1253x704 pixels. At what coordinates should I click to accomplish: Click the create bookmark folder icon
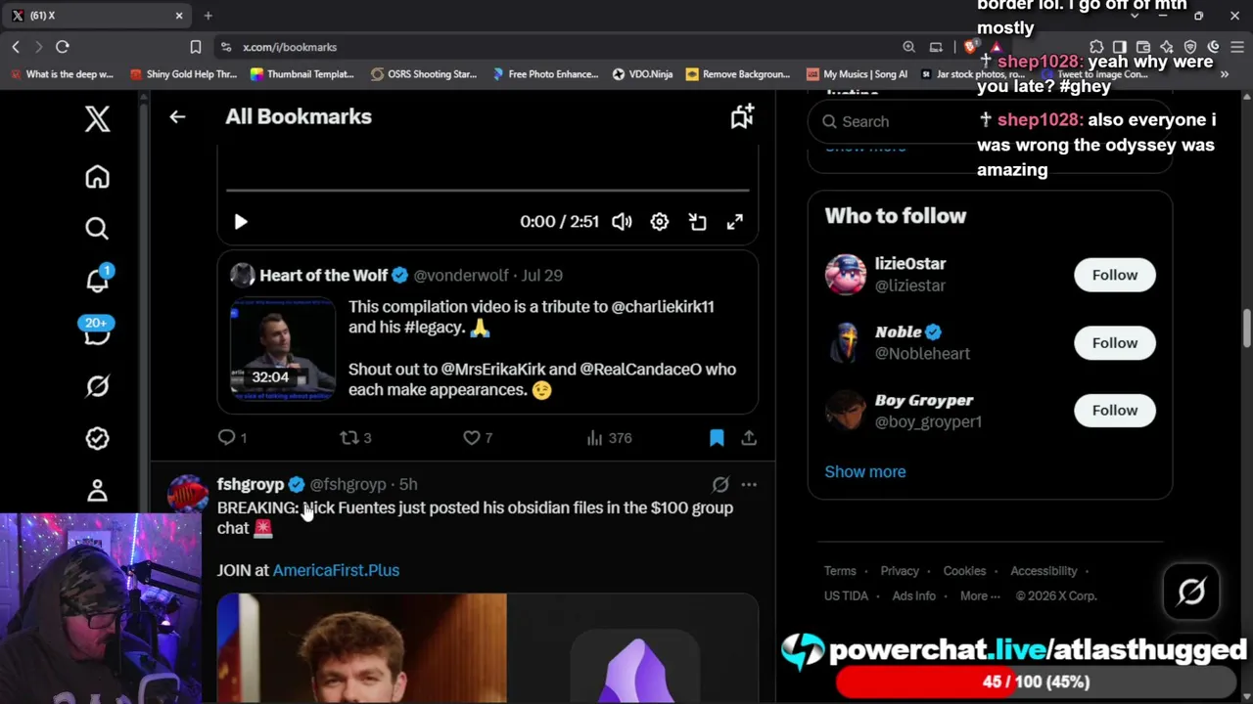click(x=742, y=116)
